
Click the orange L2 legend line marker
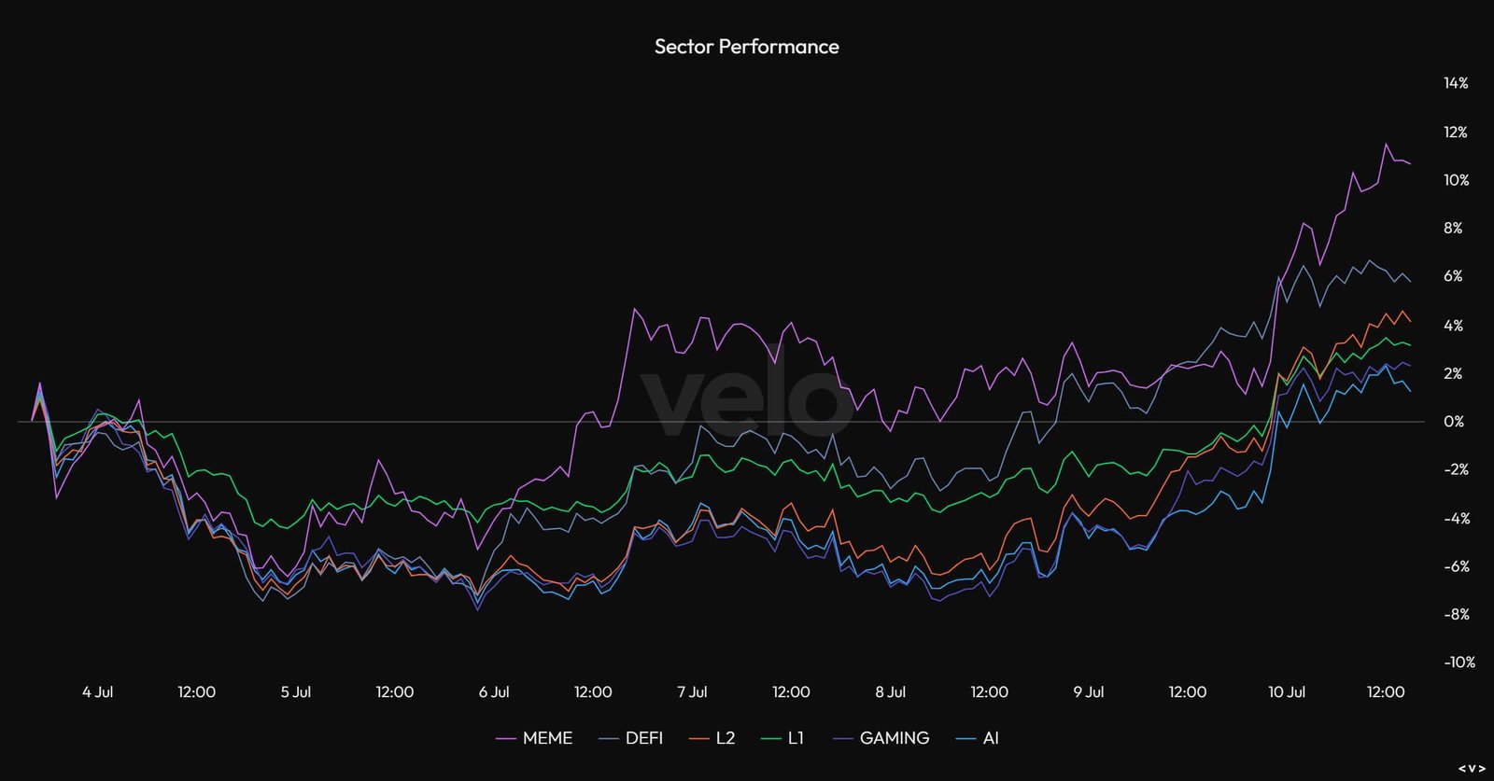click(x=698, y=738)
